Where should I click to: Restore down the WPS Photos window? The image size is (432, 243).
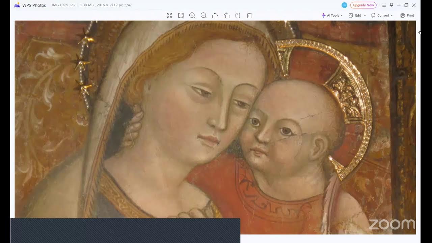coord(406,5)
